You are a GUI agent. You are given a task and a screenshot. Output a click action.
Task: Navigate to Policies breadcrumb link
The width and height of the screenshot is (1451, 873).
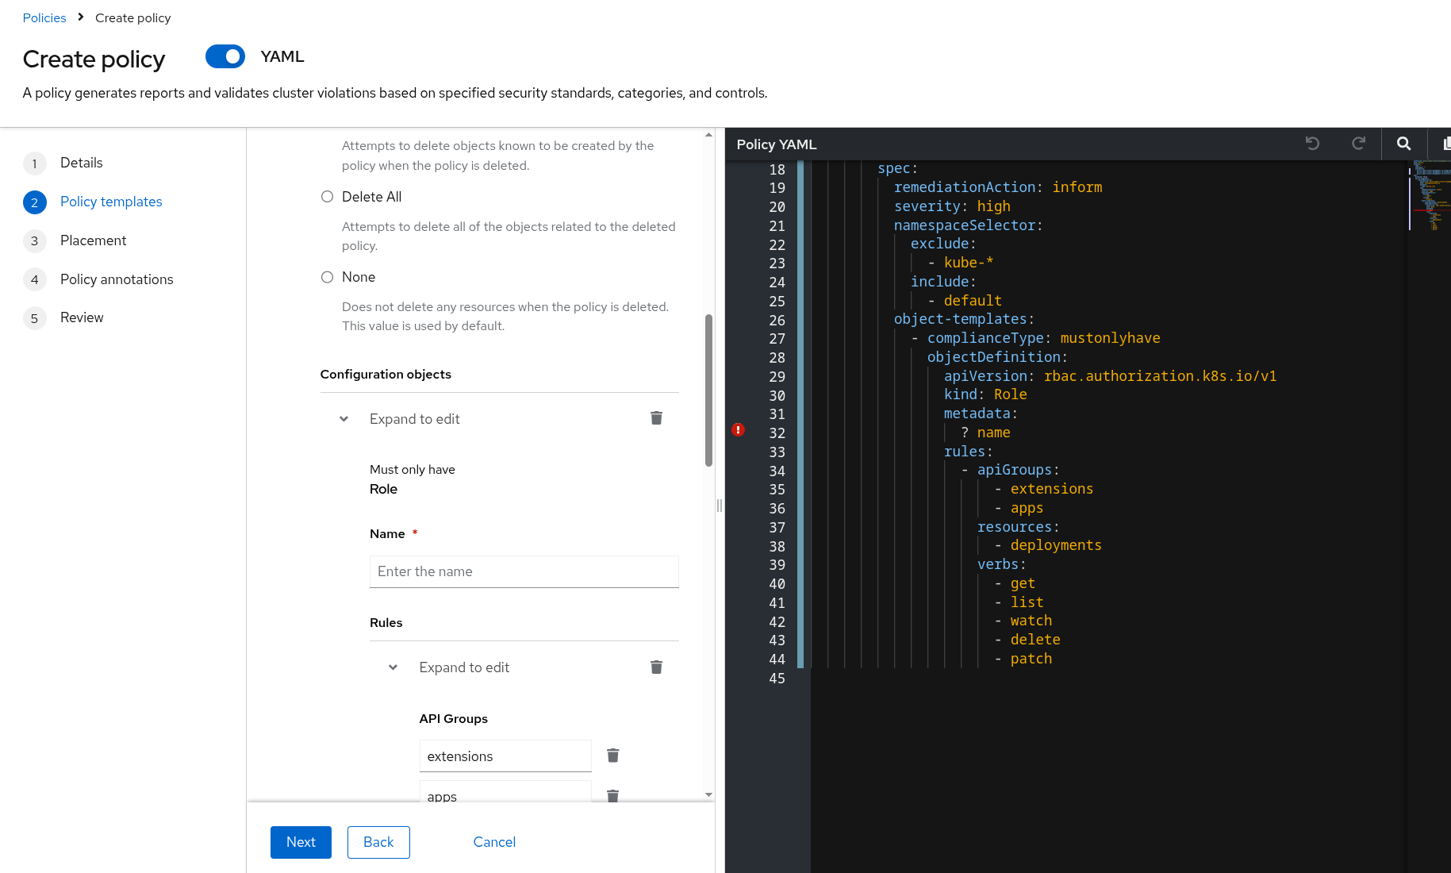(44, 17)
